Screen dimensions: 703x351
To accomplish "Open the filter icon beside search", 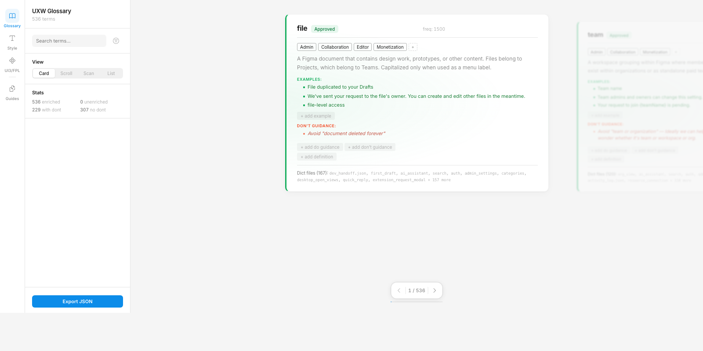I will pos(116,41).
